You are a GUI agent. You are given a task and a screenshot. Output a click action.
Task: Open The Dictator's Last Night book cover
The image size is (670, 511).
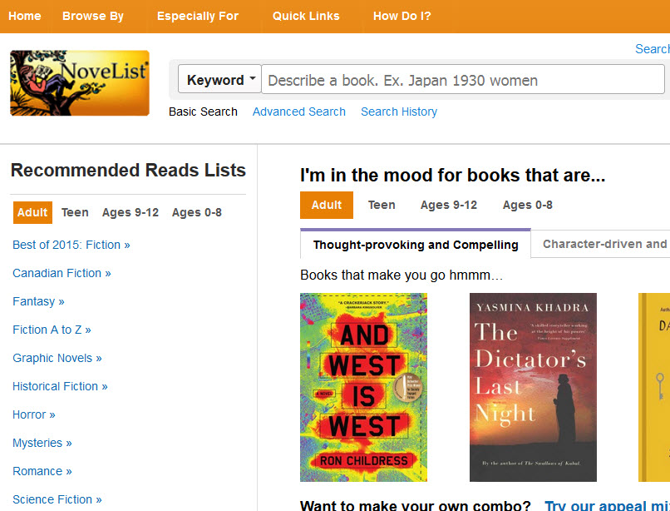coord(533,387)
